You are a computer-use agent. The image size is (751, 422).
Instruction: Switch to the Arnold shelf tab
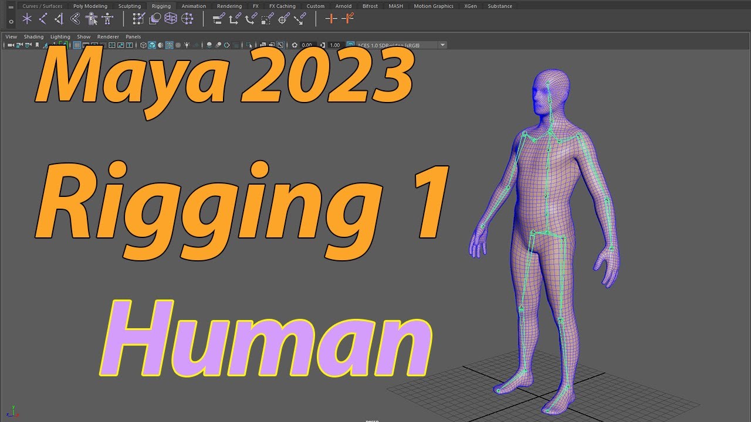pyautogui.click(x=344, y=6)
